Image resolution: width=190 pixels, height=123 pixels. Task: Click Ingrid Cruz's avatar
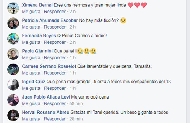coord(13,85)
